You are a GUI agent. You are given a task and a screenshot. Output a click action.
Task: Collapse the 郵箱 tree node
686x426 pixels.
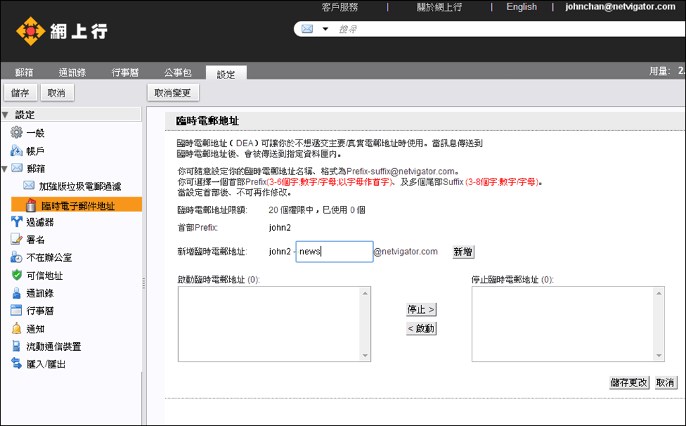(x=5, y=168)
